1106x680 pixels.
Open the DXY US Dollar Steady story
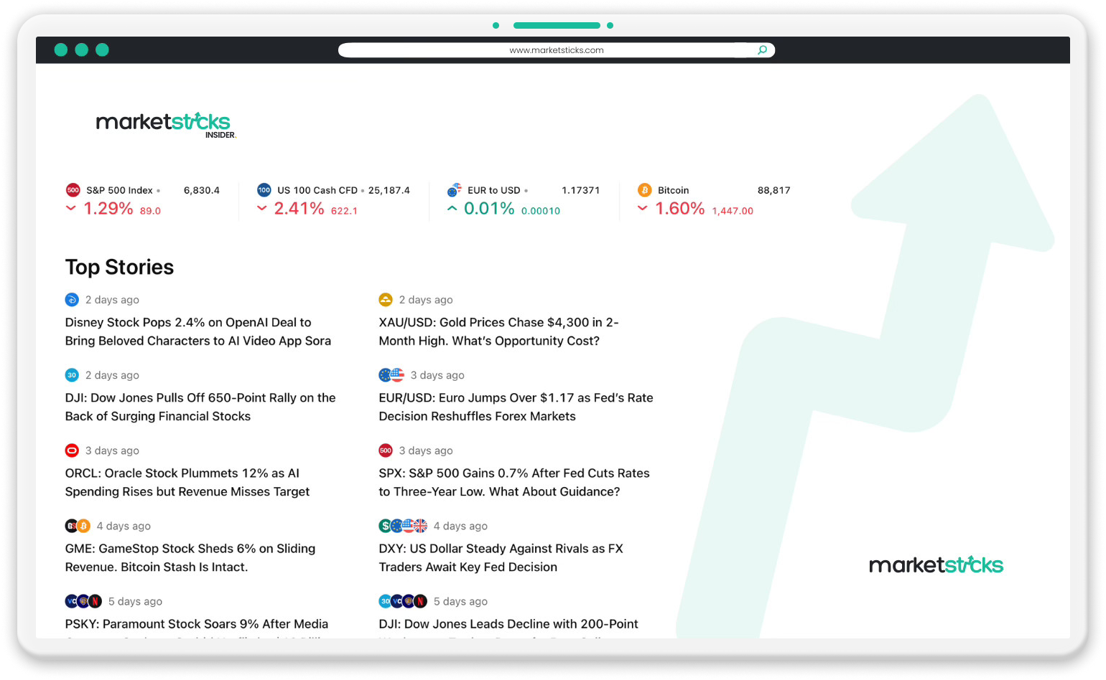(501, 557)
